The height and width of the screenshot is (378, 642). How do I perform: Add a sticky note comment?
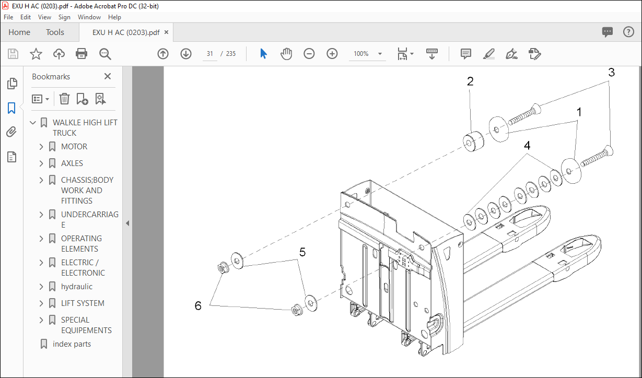pyautogui.click(x=466, y=54)
